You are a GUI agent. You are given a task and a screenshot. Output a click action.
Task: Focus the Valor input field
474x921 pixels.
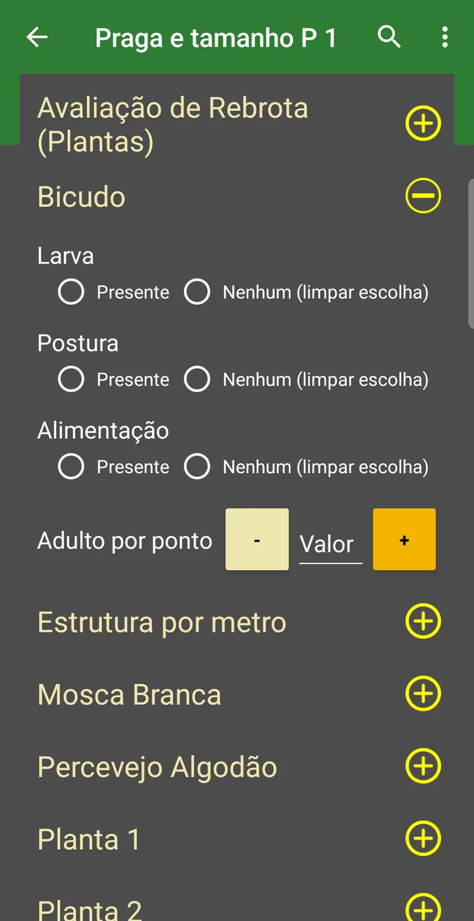pyautogui.click(x=330, y=545)
